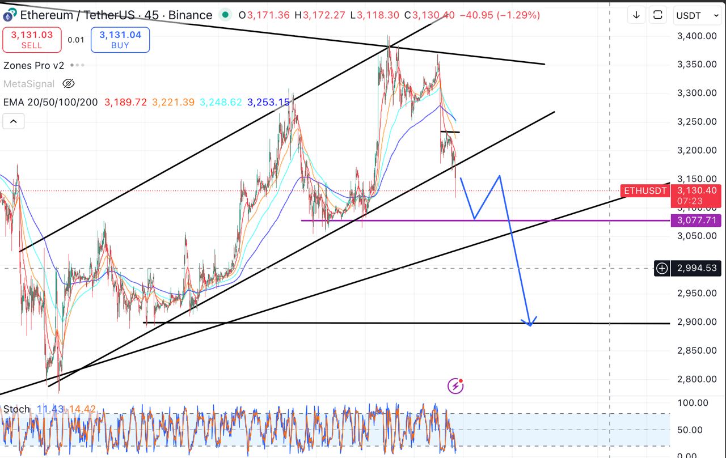Select the Stoch indicator label
This screenshot has width=726, height=458.
[16, 409]
